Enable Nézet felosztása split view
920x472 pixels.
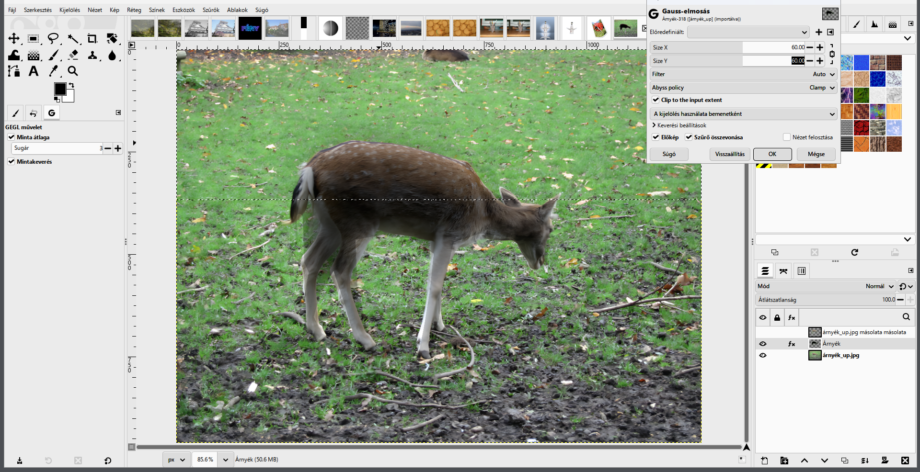(x=786, y=137)
